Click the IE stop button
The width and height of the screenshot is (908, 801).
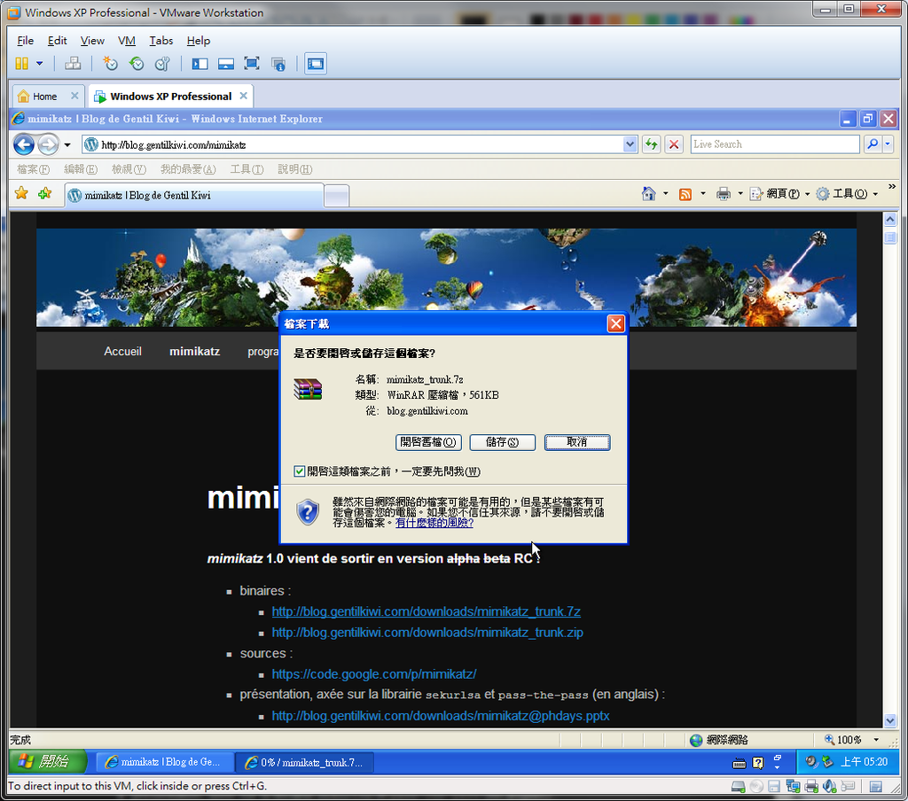point(674,144)
